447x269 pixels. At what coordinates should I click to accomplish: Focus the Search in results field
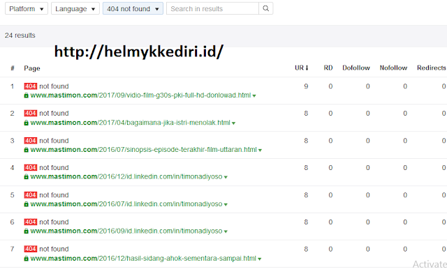coord(212,8)
